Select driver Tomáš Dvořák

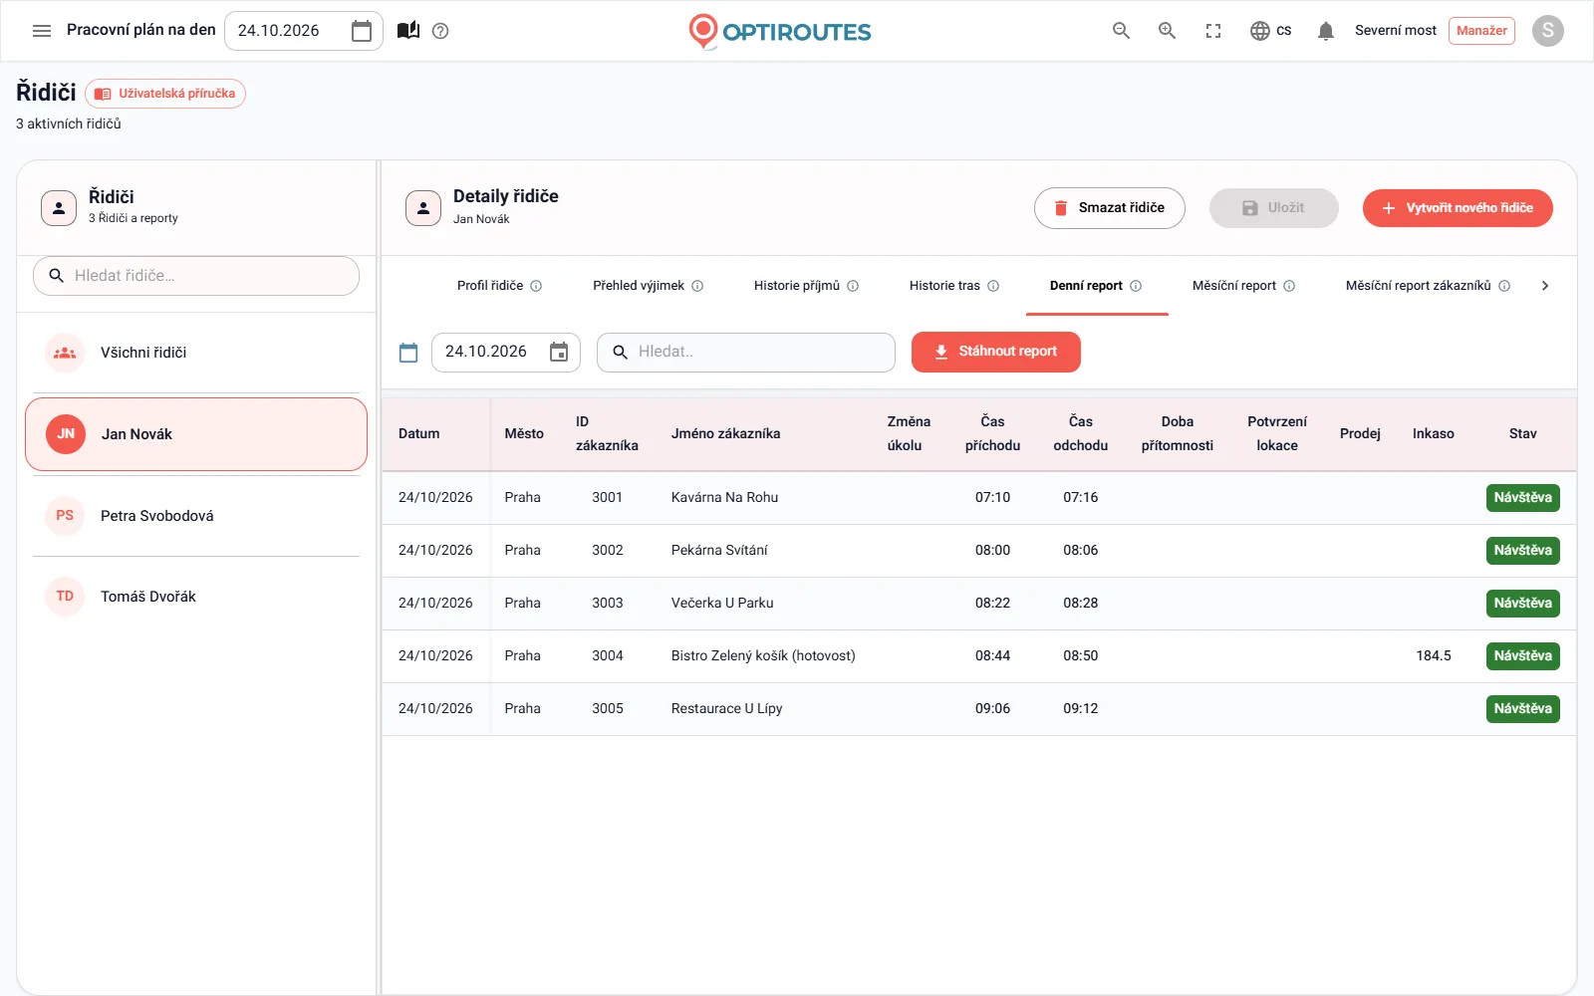[196, 597]
